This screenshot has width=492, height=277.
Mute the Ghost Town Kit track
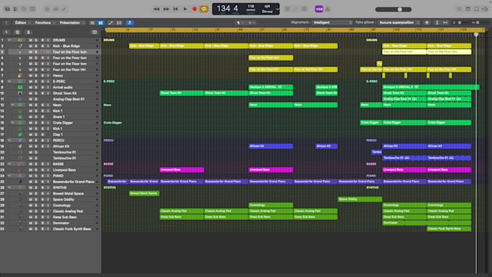30,93
